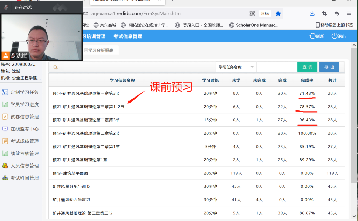358x221 pixels.
Task: Click the screenshot crop icon in toolbar
Action: (324, 13)
